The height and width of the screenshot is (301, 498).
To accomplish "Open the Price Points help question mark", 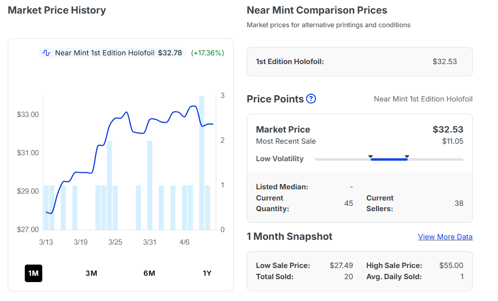I will pyautogui.click(x=311, y=99).
